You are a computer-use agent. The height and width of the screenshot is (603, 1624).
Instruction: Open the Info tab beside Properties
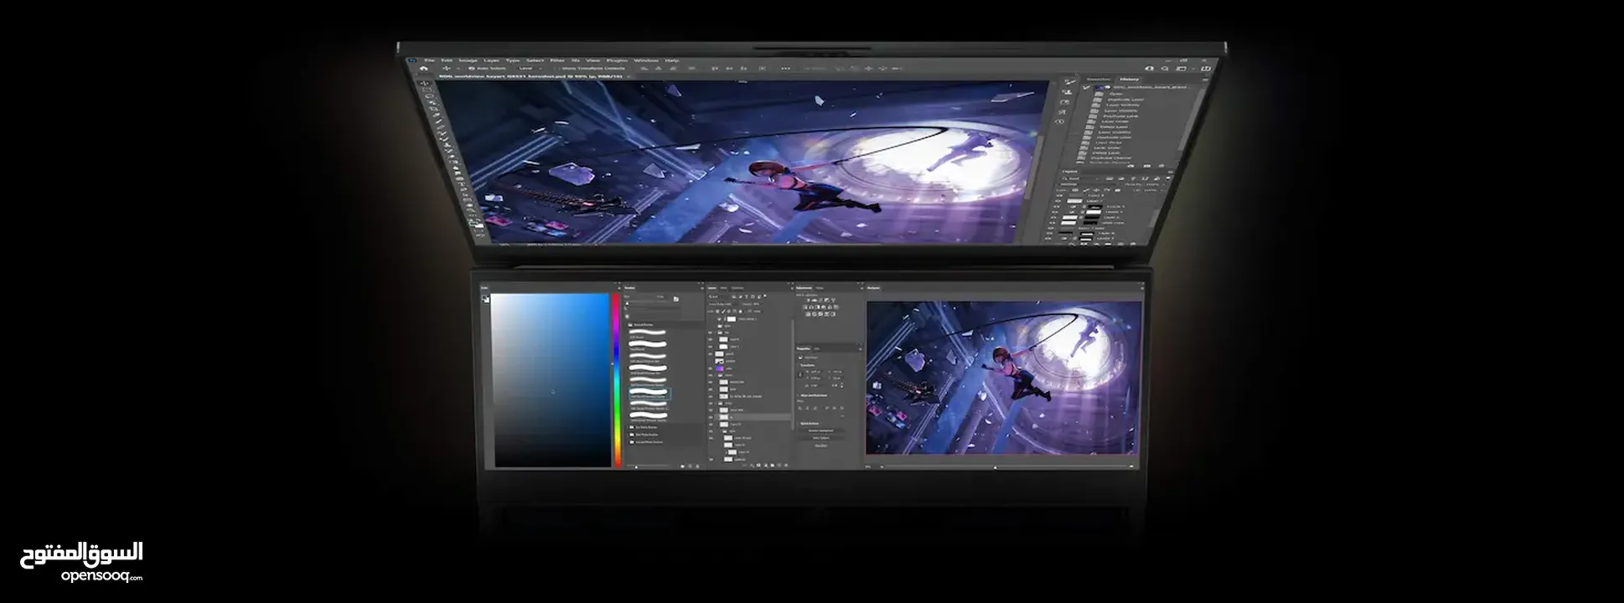click(816, 348)
